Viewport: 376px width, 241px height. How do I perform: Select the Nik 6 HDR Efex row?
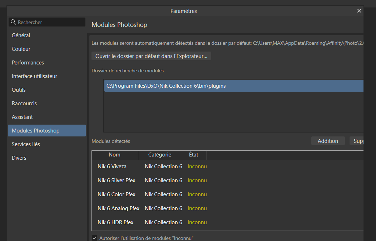point(228,222)
